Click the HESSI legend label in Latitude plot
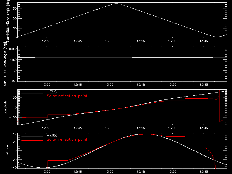This screenshot has height=174, width=232. pos(52,135)
